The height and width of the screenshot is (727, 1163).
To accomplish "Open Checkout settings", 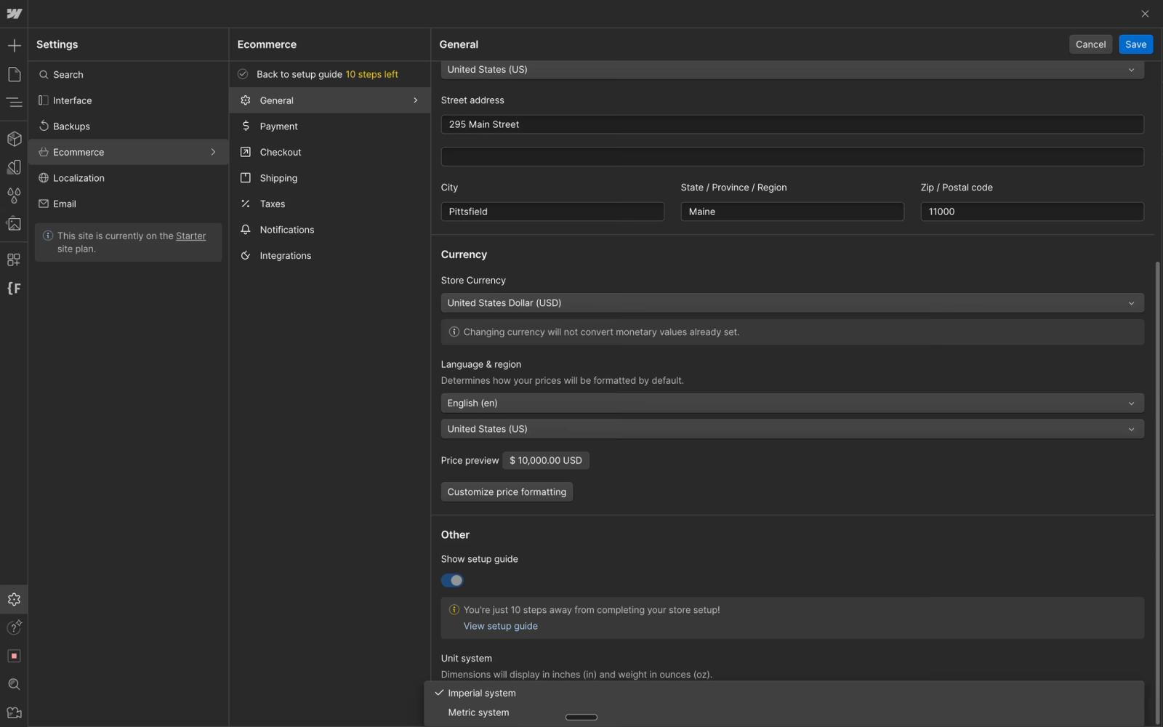I will click(330, 152).
